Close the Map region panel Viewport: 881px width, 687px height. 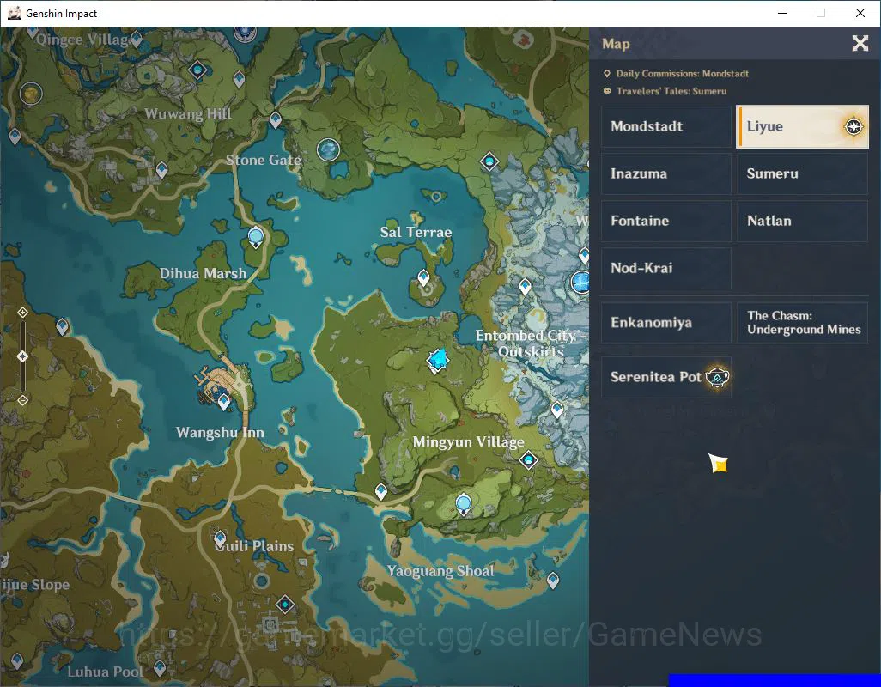point(860,43)
